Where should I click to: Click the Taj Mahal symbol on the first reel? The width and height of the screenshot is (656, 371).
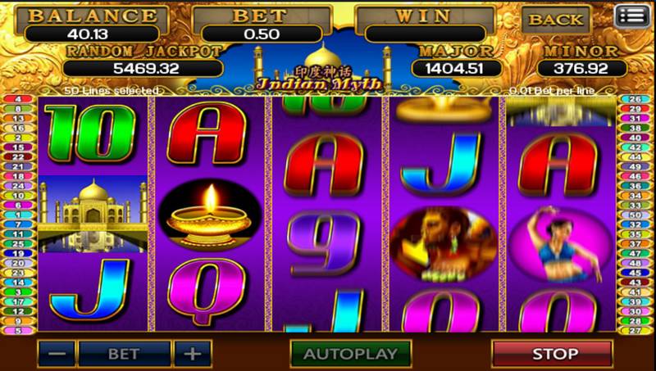tap(93, 214)
